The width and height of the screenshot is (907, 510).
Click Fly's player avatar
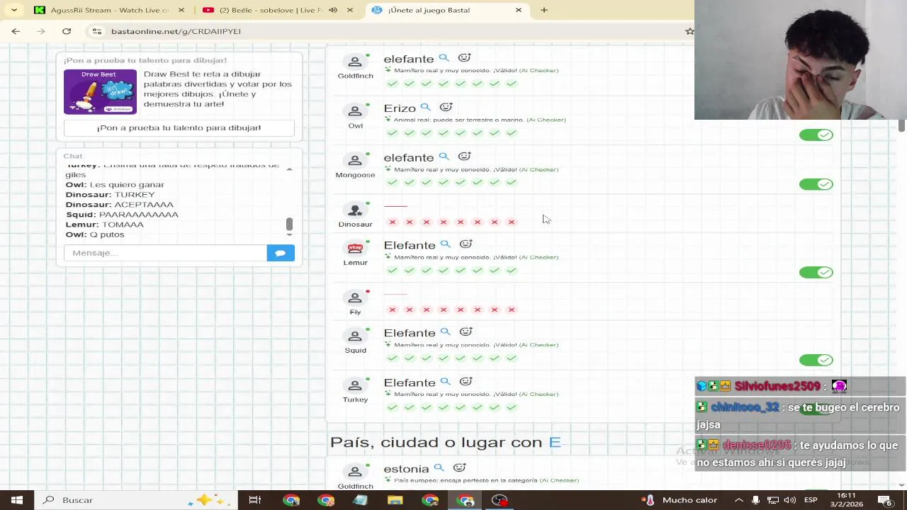pyautogui.click(x=355, y=298)
